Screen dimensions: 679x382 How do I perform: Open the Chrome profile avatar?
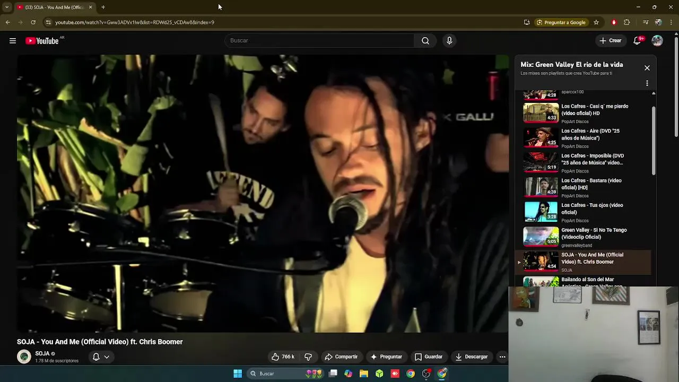tap(658, 22)
